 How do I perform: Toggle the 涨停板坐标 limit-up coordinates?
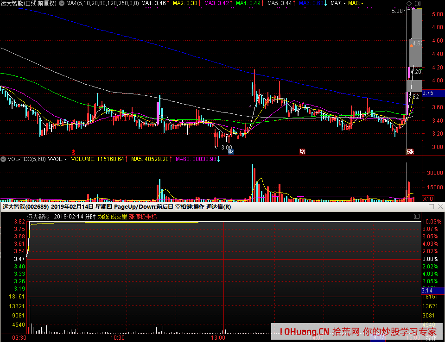click(x=143, y=217)
